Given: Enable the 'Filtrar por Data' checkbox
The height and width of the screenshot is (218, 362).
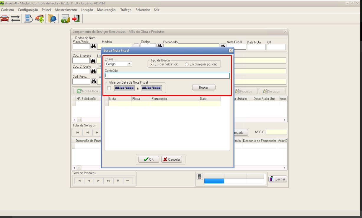Looking at the screenshot, I should [109, 88].
